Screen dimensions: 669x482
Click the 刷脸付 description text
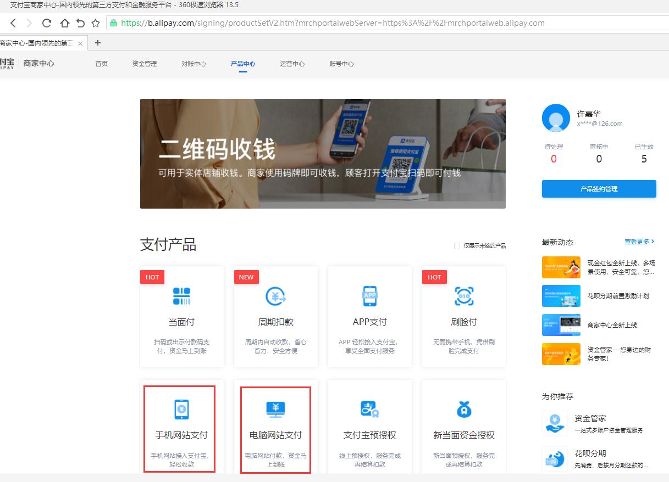click(464, 346)
